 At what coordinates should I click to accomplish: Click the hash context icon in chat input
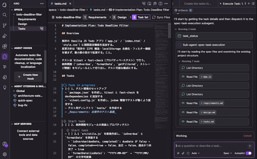(178, 153)
